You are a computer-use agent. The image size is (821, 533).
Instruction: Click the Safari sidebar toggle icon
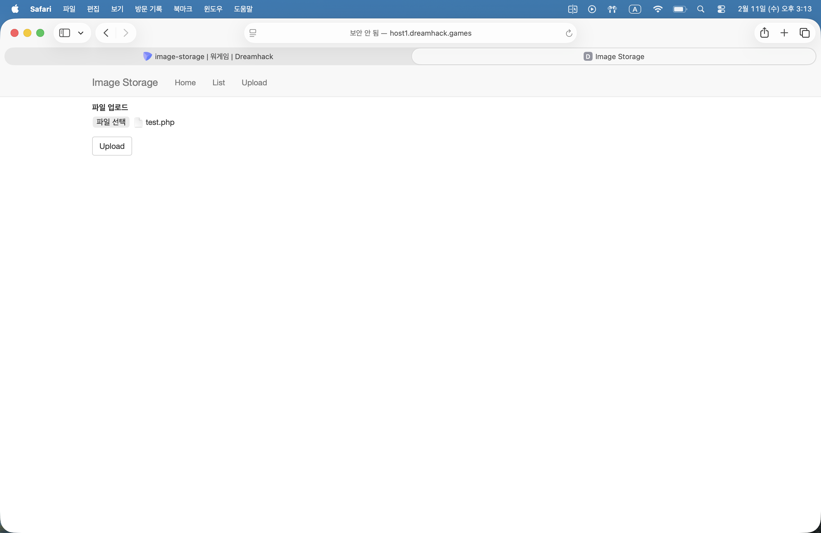65,33
